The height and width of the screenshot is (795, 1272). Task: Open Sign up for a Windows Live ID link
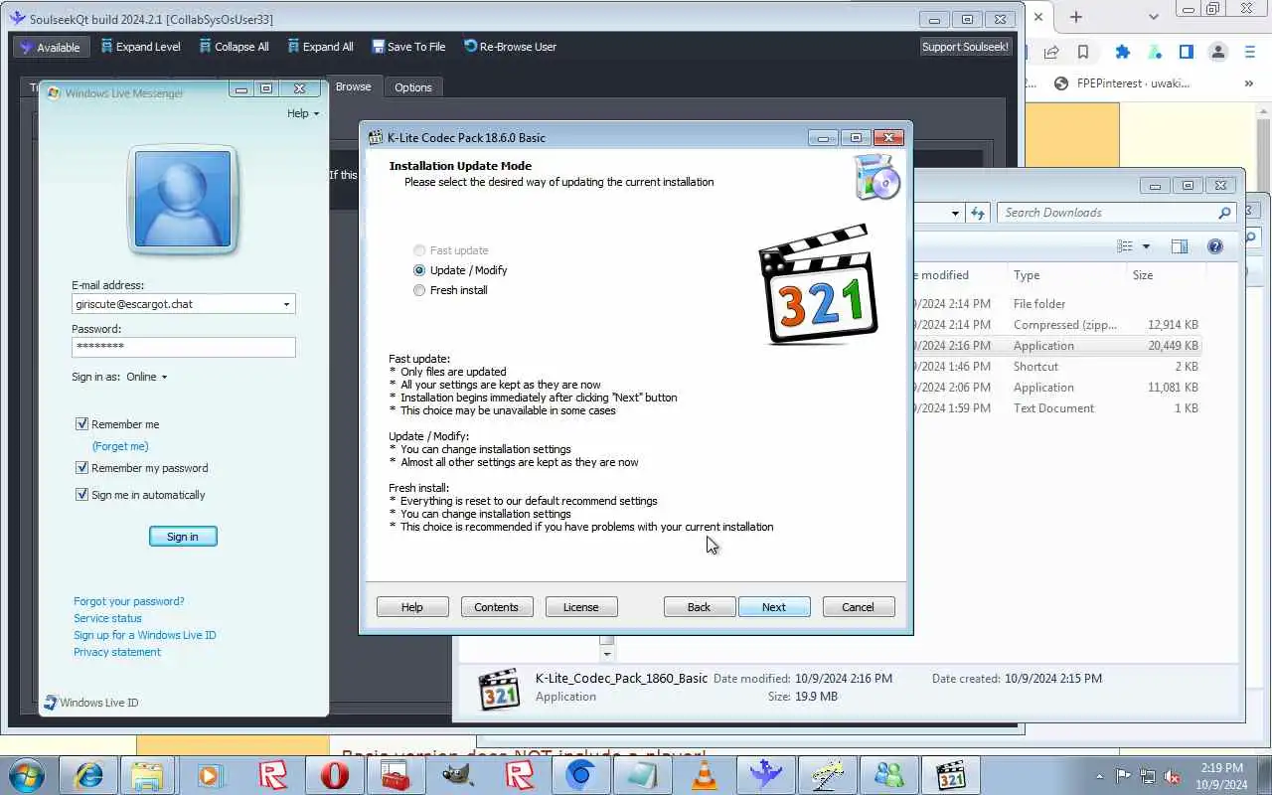click(144, 635)
